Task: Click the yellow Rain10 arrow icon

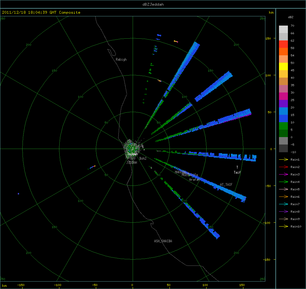Action: (283, 227)
